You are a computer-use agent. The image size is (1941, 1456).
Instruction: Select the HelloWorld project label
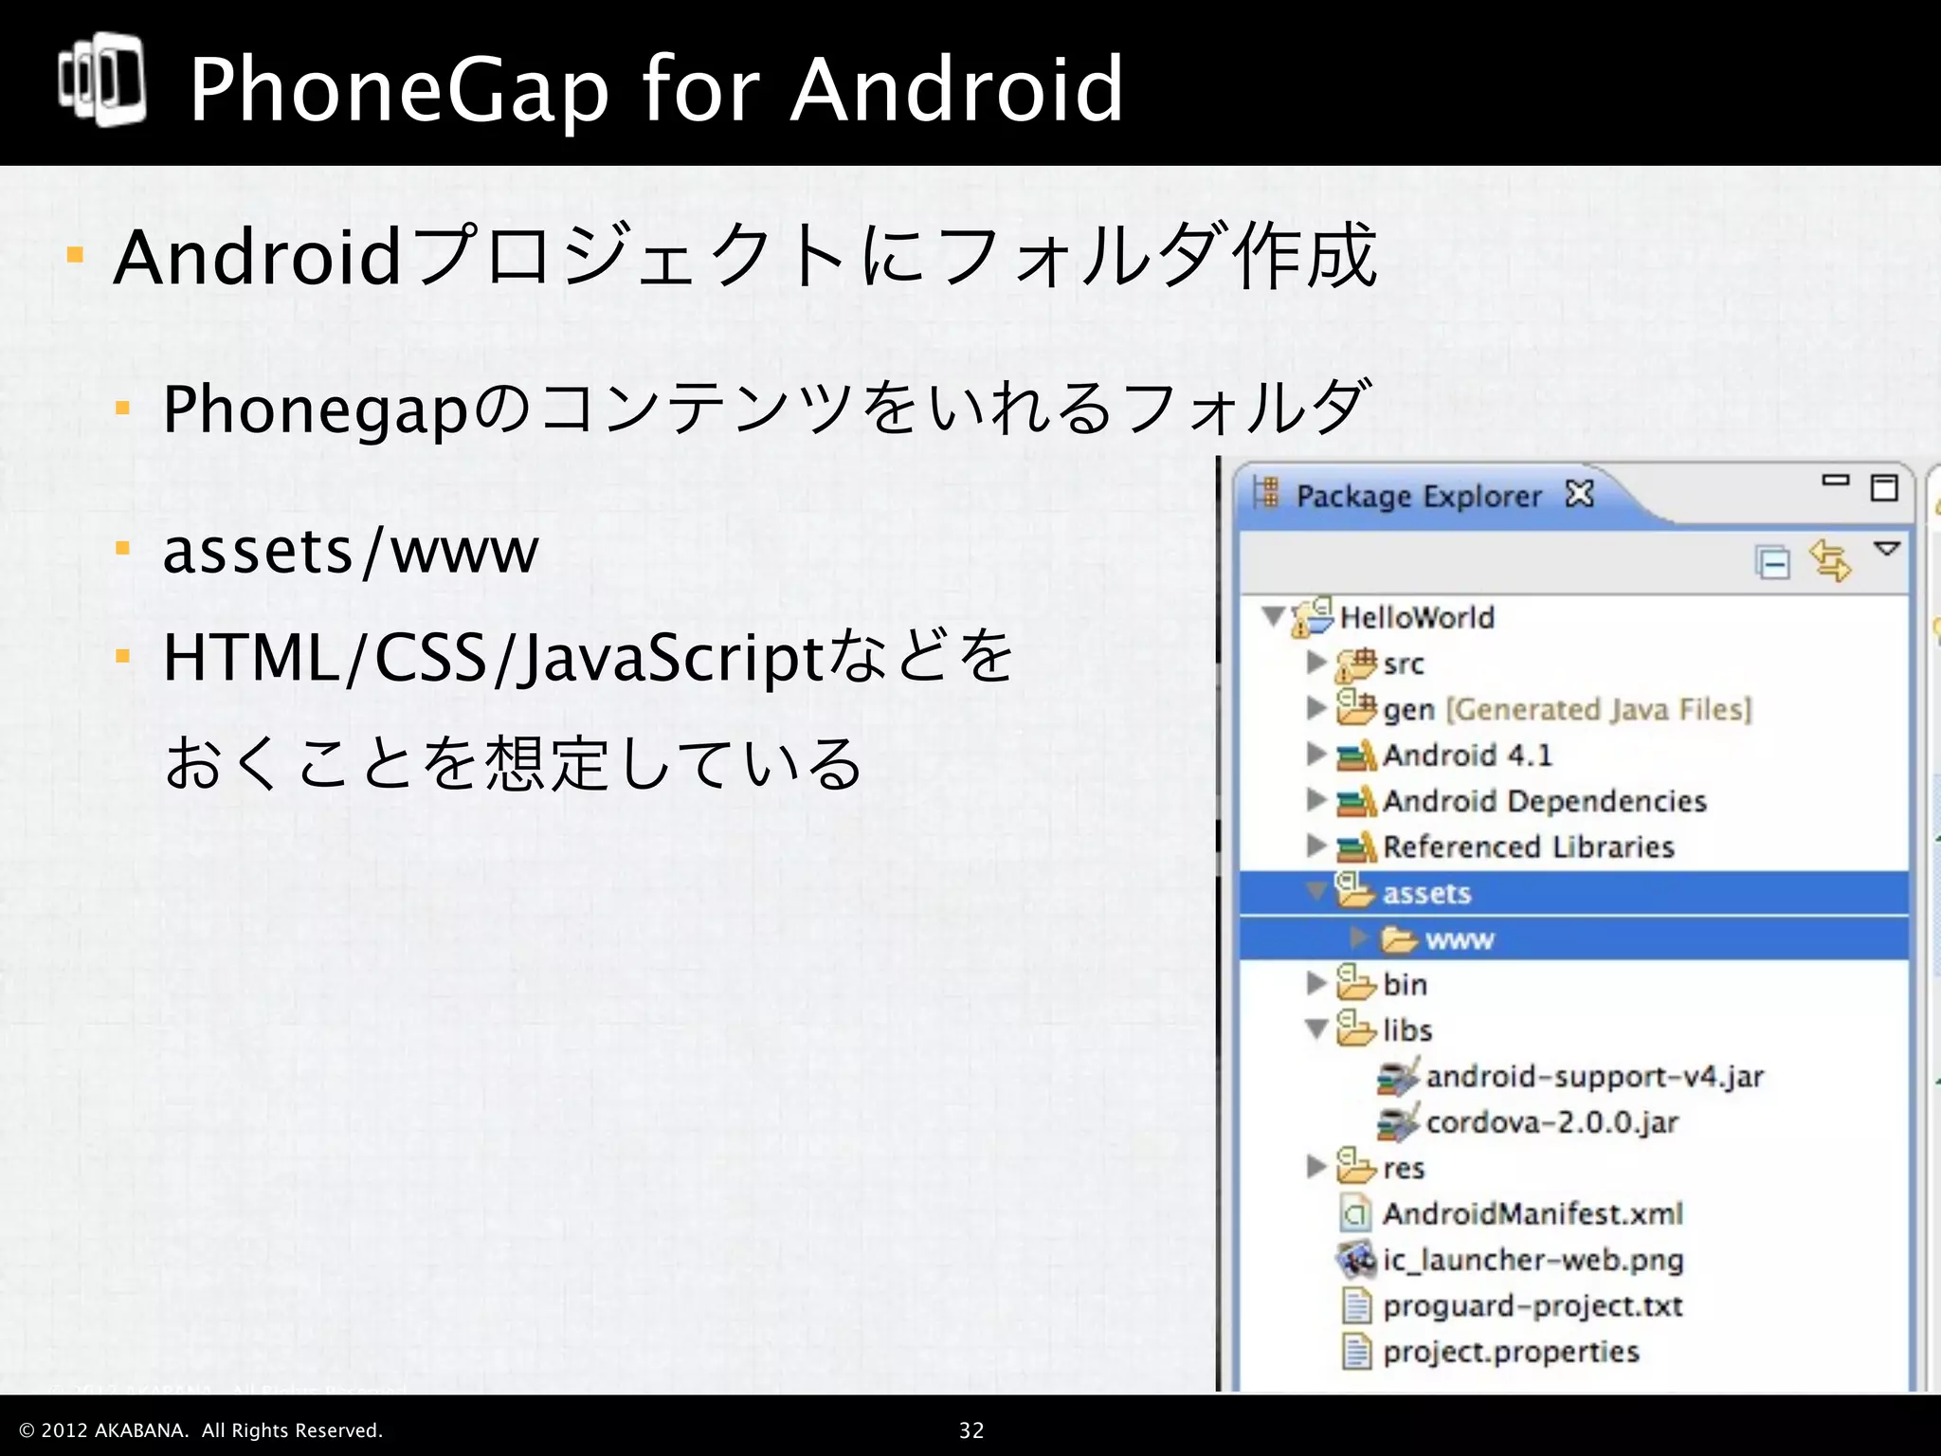point(1417,617)
